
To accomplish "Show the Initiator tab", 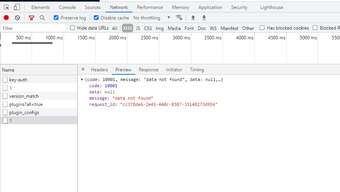I will [174, 70].
